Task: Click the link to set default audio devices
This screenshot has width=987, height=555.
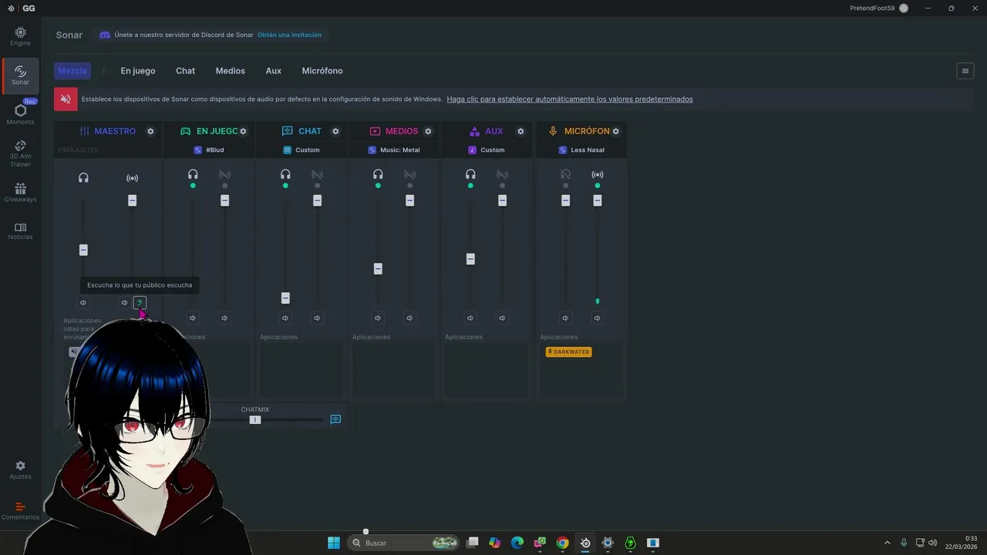Action: (570, 99)
